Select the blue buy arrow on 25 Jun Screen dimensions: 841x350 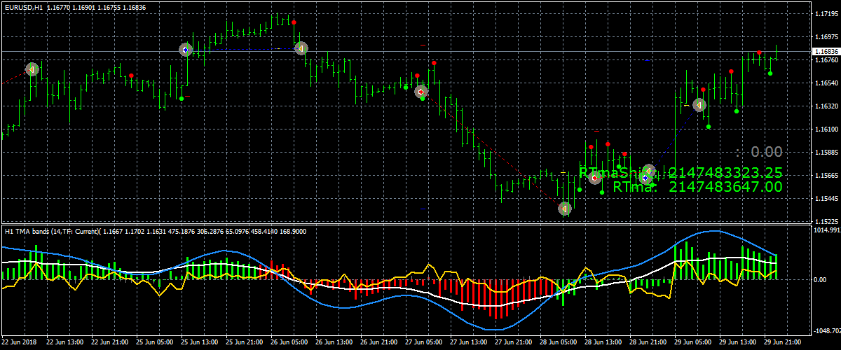(x=185, y=50)
